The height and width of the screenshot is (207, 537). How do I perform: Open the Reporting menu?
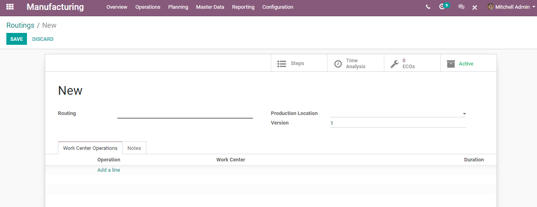243,7
